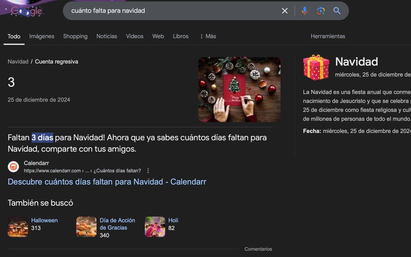Open three-dot options for Calendarr result
The width and height of the screenshot is (411, 257).
[148, 171]
